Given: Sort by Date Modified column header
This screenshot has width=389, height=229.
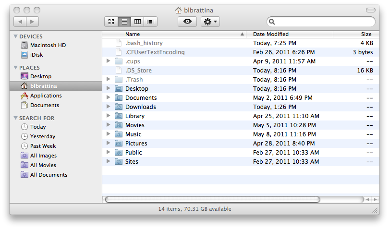Looking at the screenshot, I should [290, 34].
